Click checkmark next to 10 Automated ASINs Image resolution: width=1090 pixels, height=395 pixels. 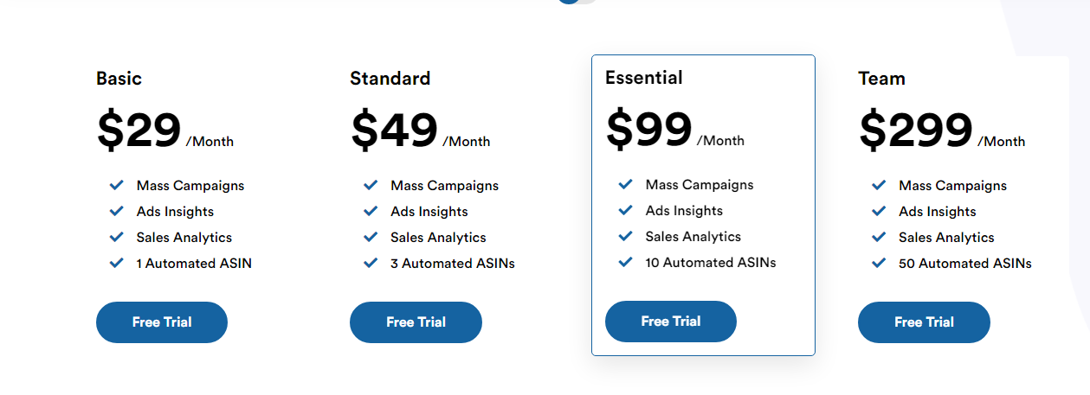(x=625, y=263)
